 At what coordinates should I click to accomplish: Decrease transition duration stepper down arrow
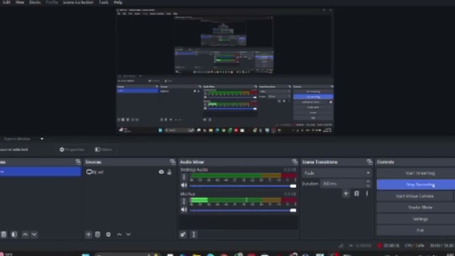[x=368, y=186]
